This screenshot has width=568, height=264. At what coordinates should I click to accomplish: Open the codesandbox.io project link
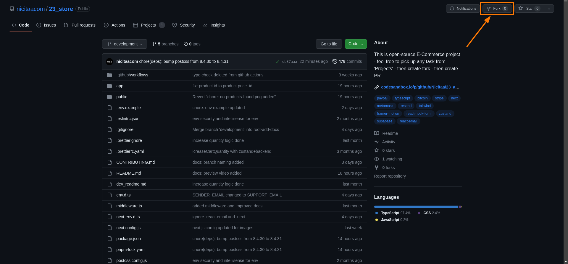420,87
